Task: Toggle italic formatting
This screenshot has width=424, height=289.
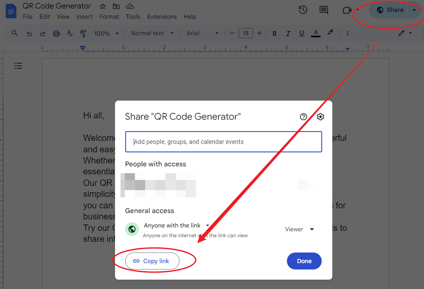Action: coord(288,33)
